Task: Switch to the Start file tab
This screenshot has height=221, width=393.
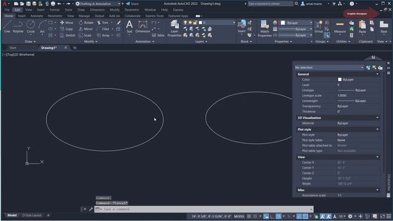Action: pyautogui.click(x=13, y=48)
